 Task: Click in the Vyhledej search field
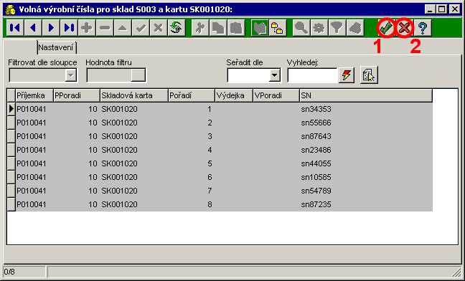[x=313, y=75]
